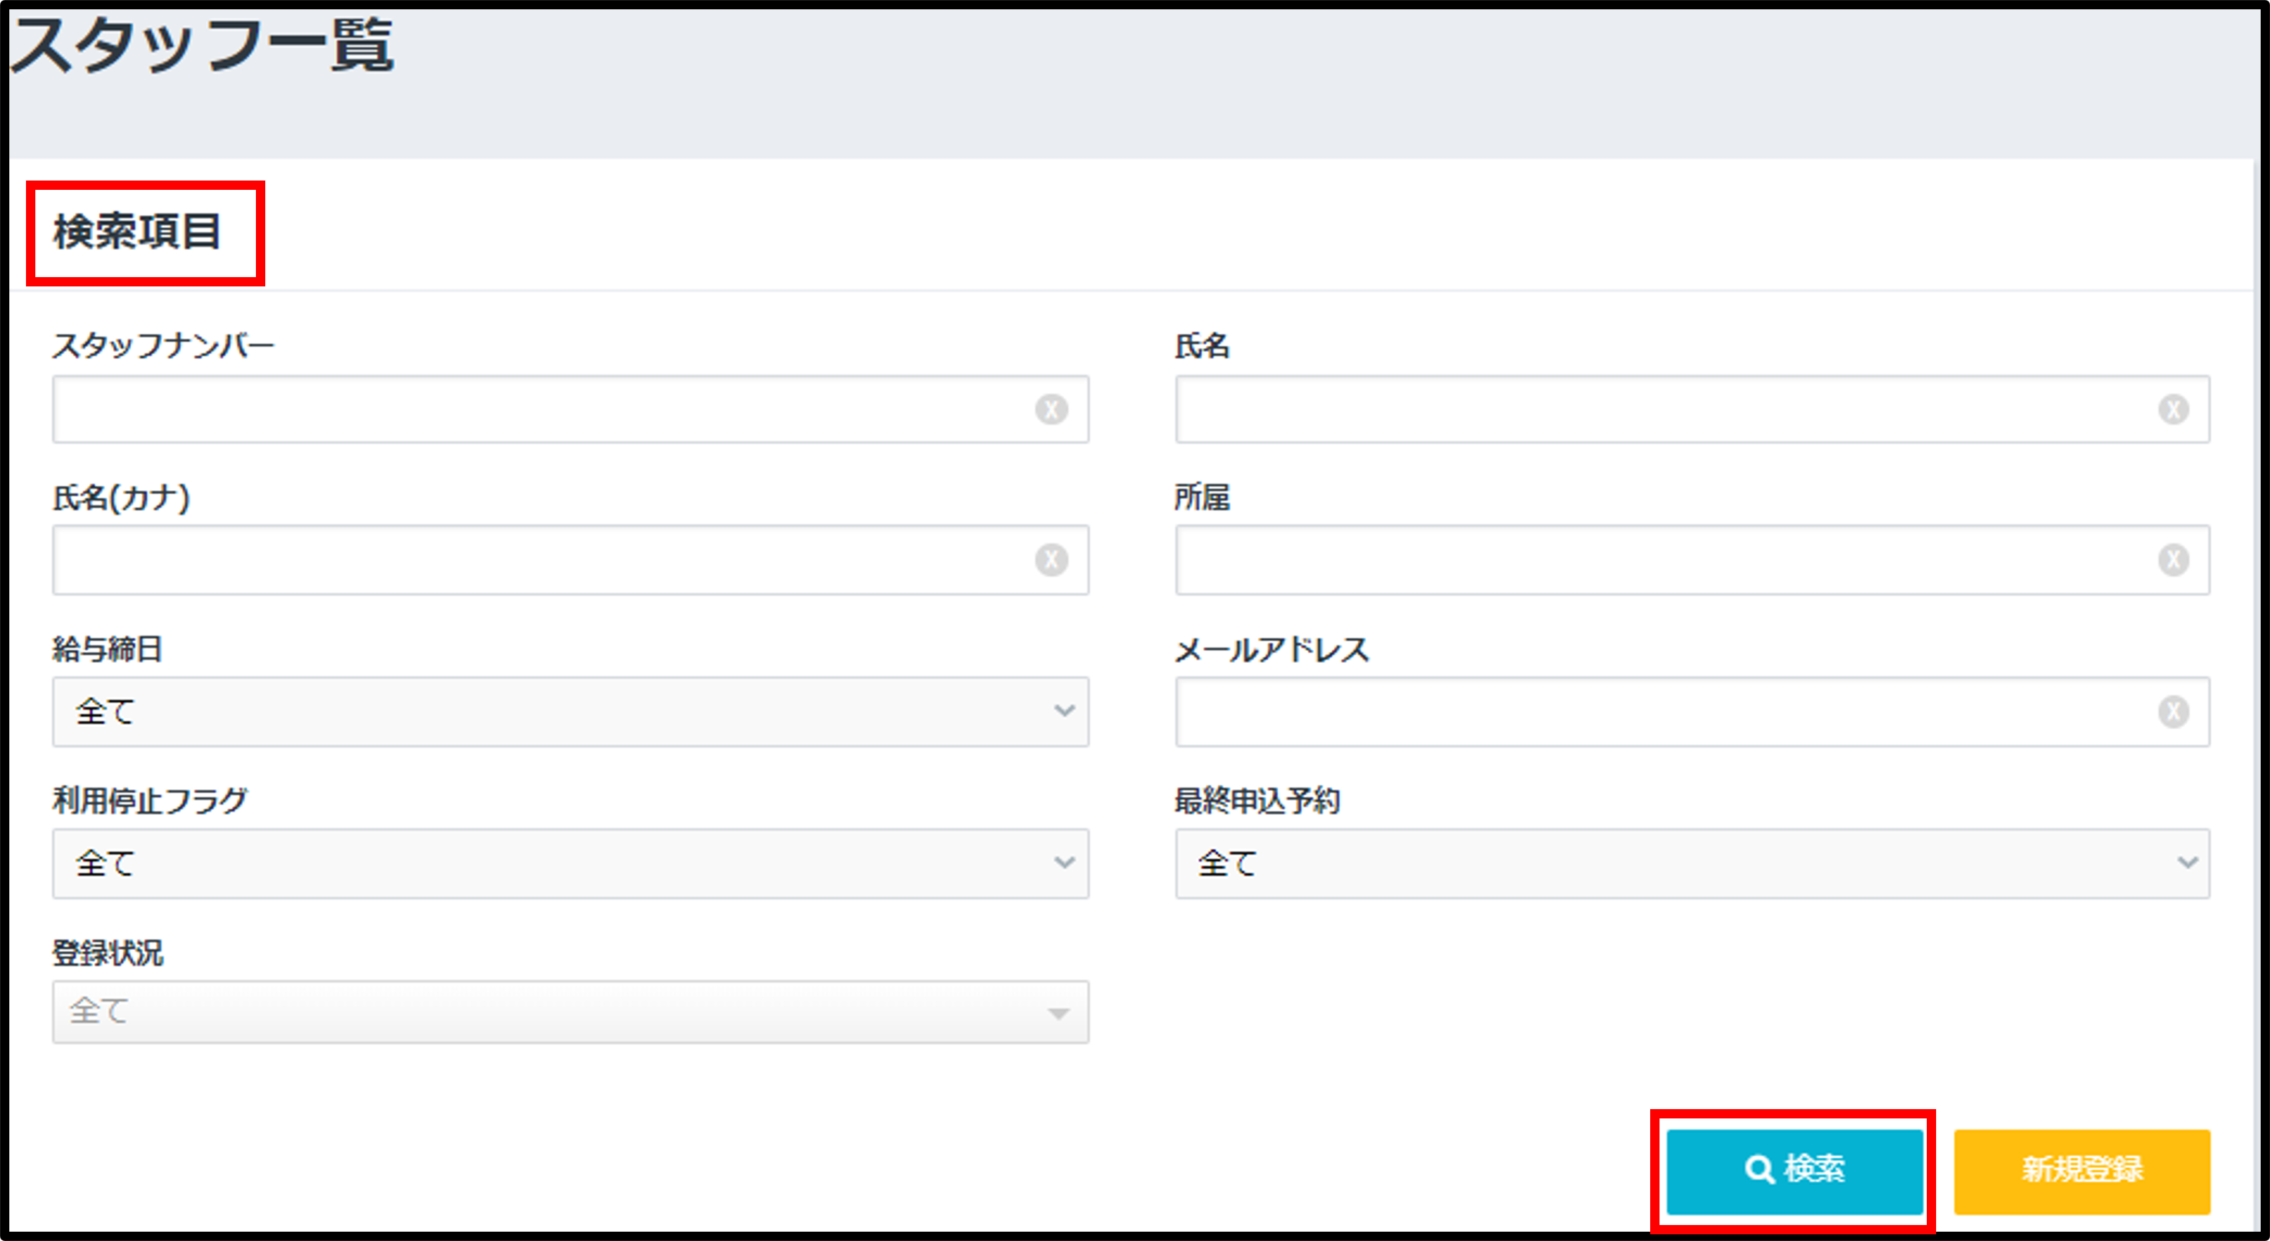The width and height of the screenshot is (2270, 1241).
Task: Click the chevron on the 給与締日 selector
Action: coord(1066,711)
